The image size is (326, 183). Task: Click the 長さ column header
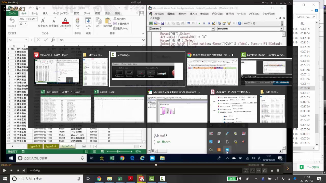point(303,23)
